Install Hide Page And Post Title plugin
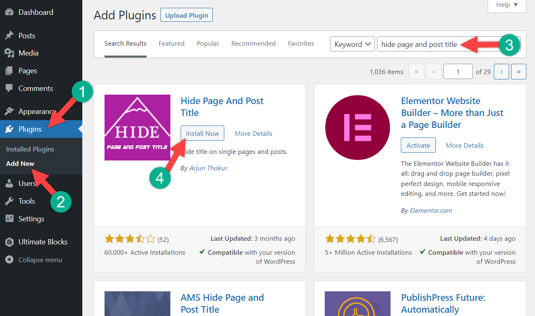 pyautogui.click(x=202, y=133)
